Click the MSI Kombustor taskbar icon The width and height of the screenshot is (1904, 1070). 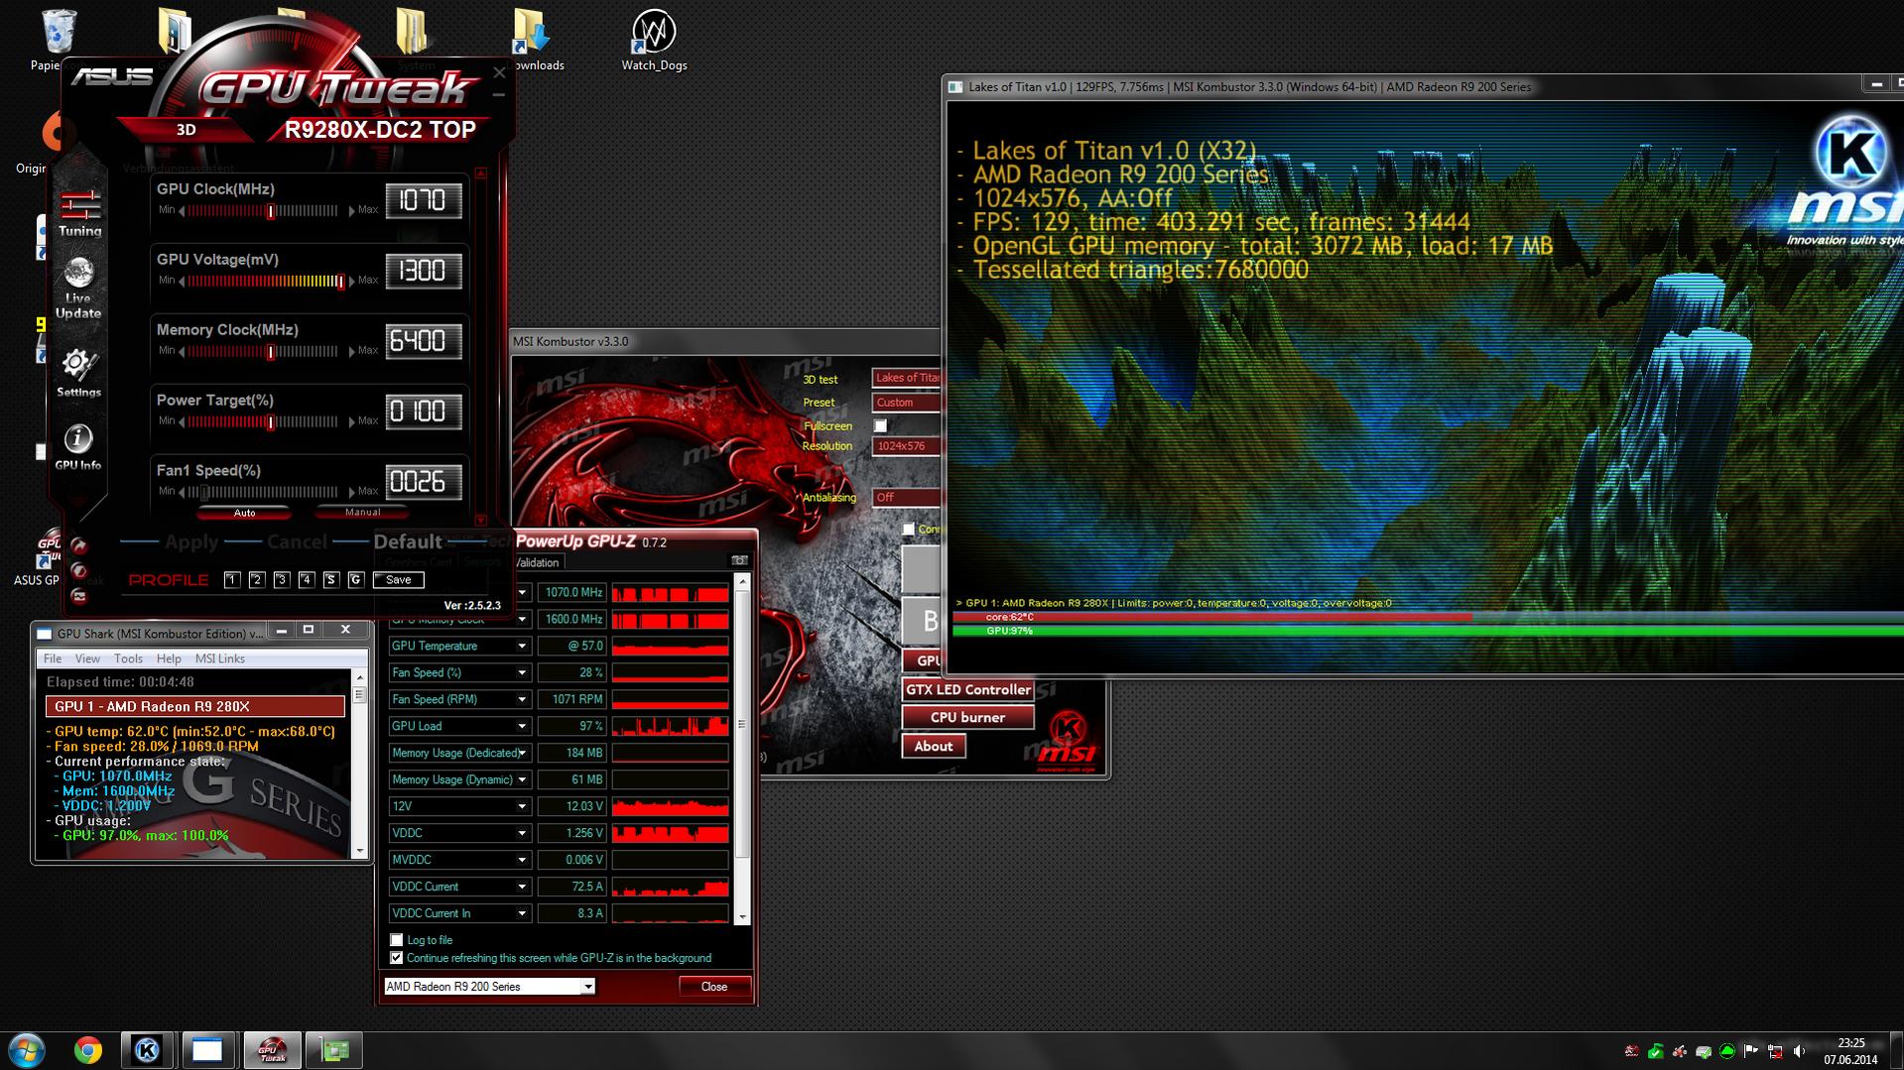pos(148,1050)
